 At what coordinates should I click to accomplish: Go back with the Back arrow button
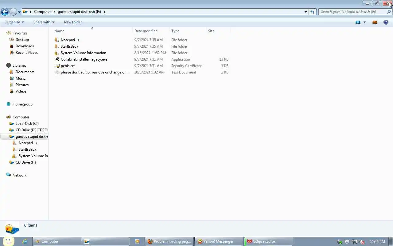pos(5,12)
